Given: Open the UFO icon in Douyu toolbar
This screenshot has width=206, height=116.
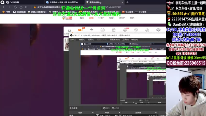Looking at the screenshot, I should coord(158,30).
